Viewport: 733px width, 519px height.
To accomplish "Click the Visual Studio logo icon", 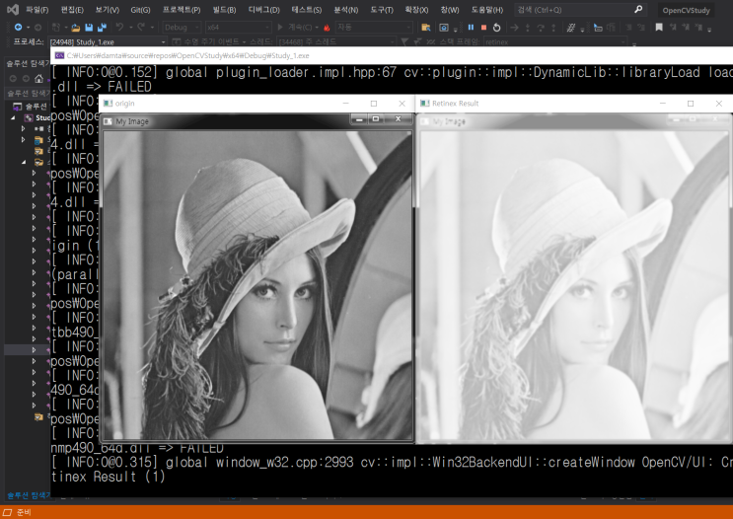I will pyautogui.click(x=12, y=9).
